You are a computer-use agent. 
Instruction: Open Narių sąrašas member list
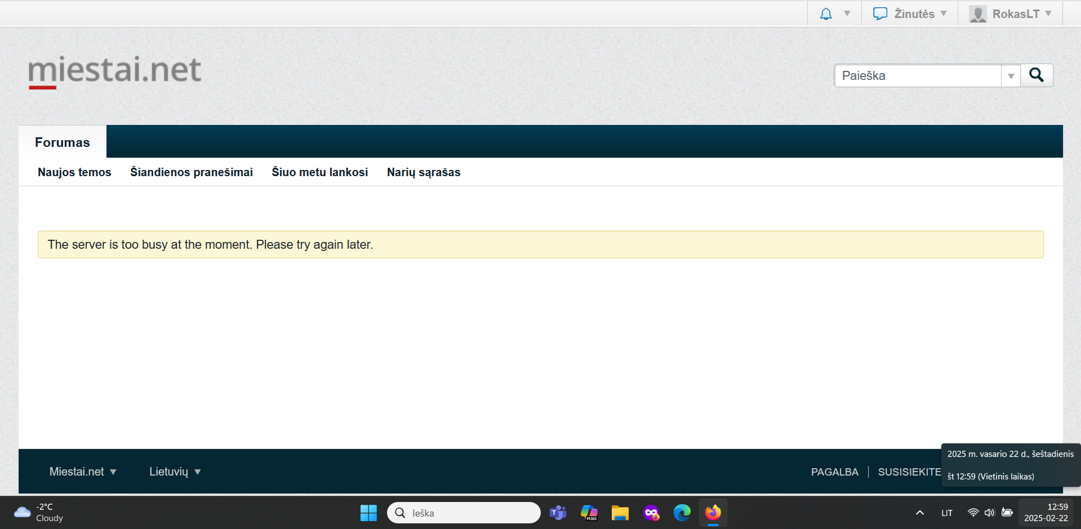(424, 172)
